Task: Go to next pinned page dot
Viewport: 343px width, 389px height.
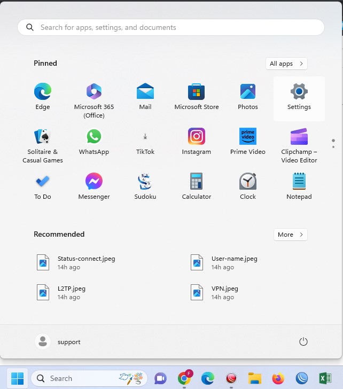Action: tap(333, 147)
